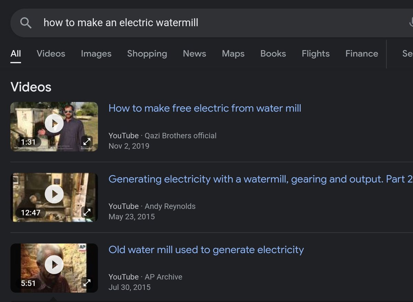This screenshot has height=302, width=413.
Task: Open the Flights tab
Action: pos(316,54)
